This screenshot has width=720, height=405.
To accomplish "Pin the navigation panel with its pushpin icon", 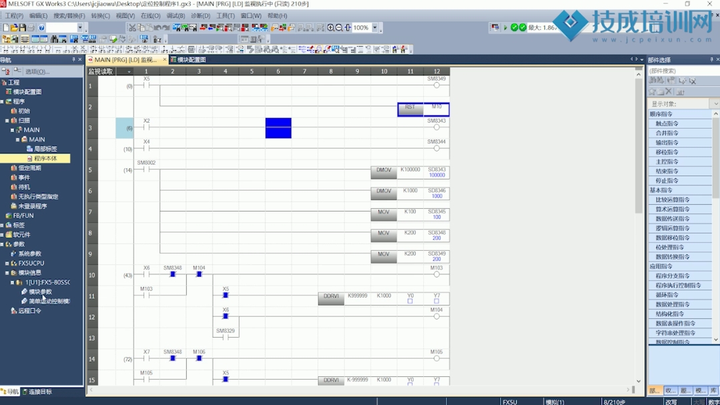I will pyautogui.click(x=73, y=59).
